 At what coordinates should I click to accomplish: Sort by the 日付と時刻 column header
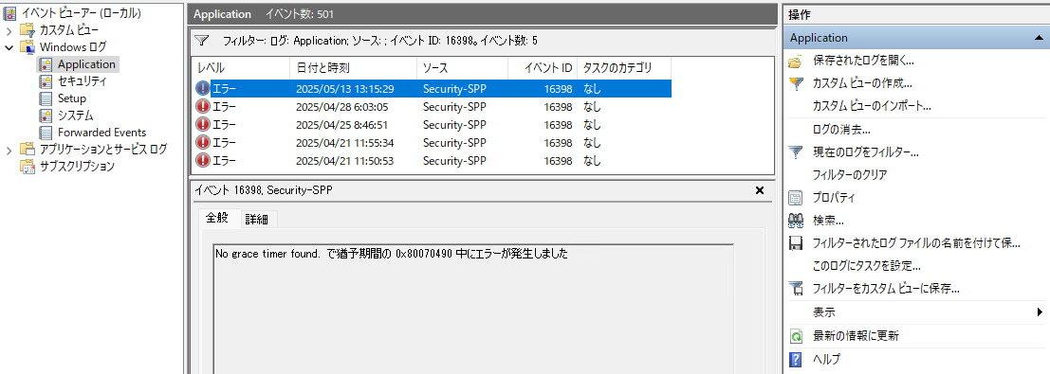[x=353, y=67]
